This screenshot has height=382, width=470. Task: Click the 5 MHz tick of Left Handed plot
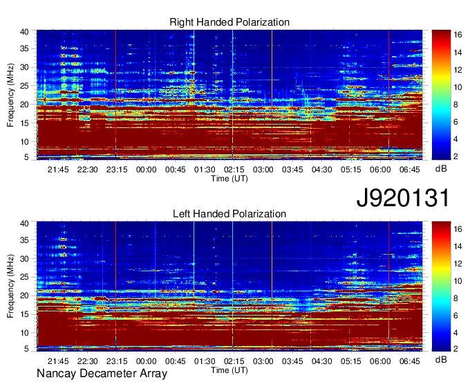tap(26, 349)
